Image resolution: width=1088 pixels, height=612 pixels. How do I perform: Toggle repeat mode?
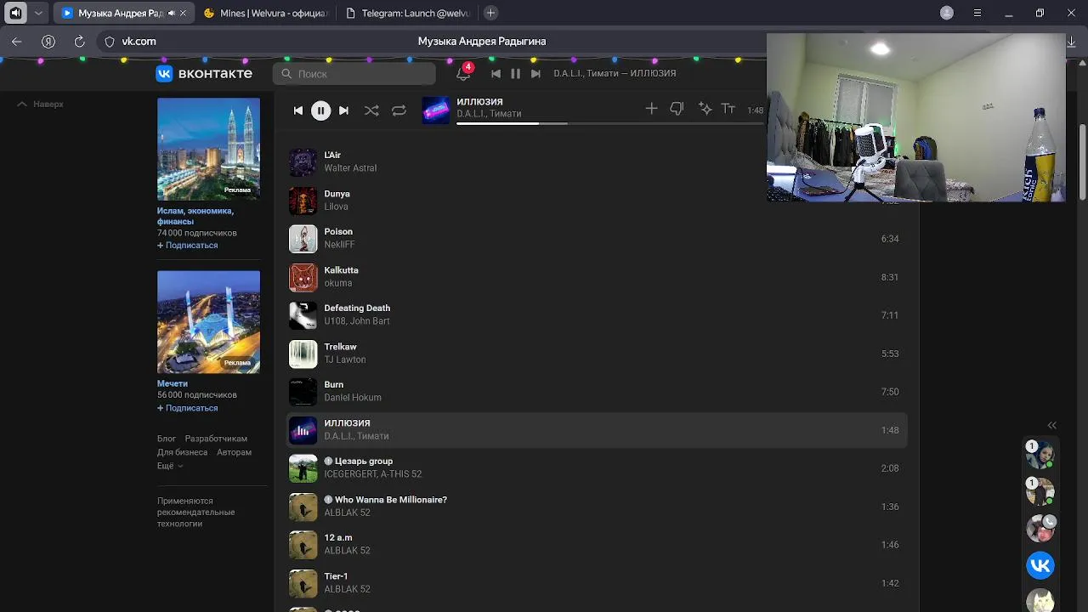pos(399,110)
